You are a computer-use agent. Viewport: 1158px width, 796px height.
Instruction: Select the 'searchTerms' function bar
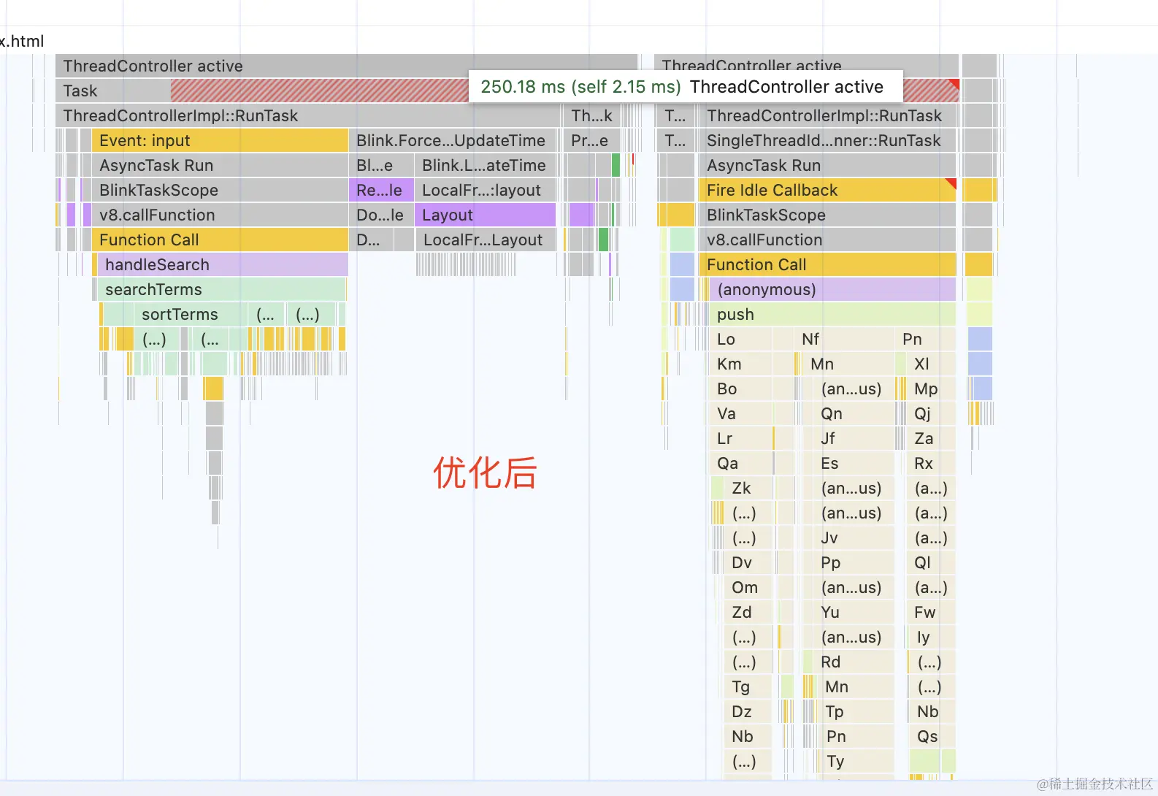[221, 289]
